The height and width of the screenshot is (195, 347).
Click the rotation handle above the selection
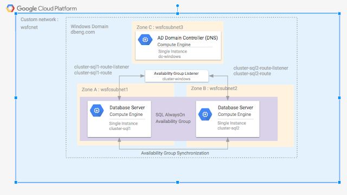pos(177,6)
